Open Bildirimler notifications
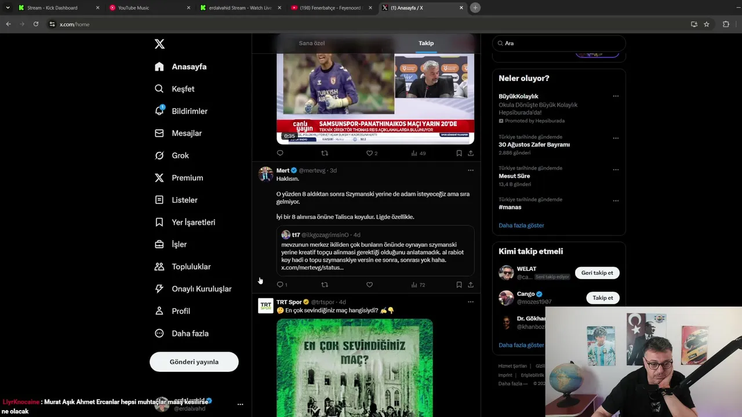The height and width of the screenshot is (417, 742). click(x=181, y=111)
